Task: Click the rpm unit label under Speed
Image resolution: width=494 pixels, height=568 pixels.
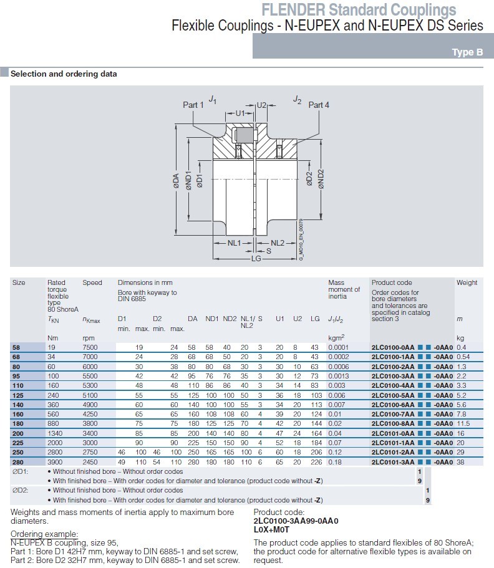Action: pos(89,339)
